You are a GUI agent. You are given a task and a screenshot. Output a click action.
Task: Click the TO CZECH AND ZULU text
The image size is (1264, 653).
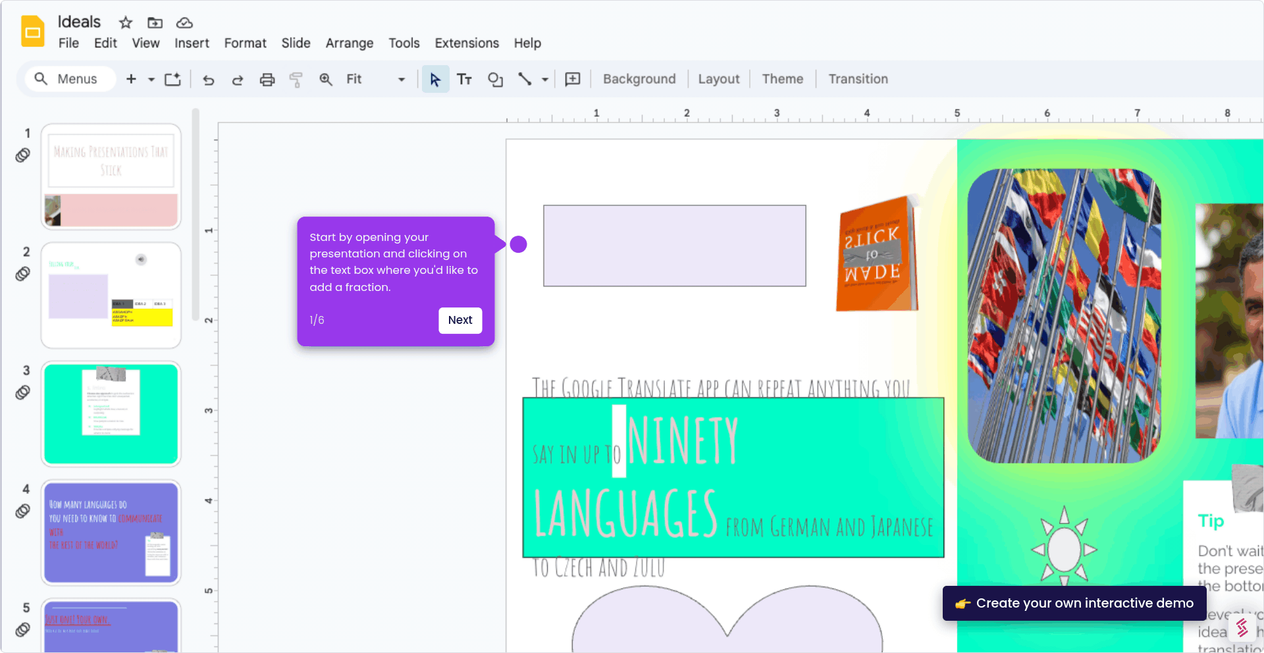[x=599, y=567]
